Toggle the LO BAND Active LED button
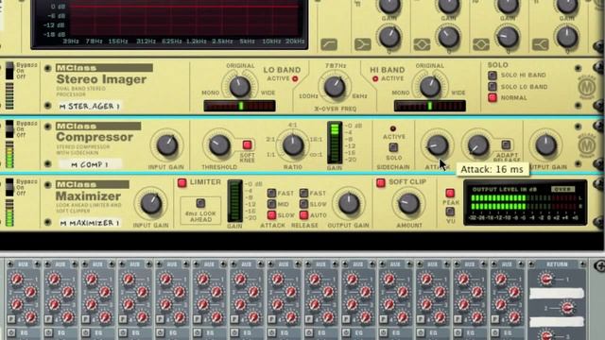 (x=295, y=78)
